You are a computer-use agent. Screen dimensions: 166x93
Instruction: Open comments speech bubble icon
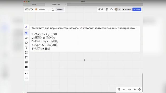click(x=107, y=9)
